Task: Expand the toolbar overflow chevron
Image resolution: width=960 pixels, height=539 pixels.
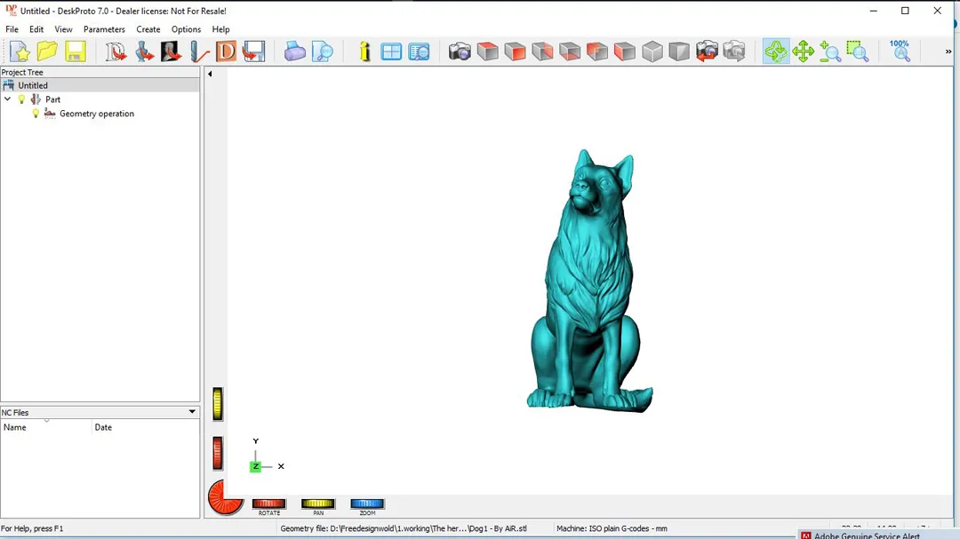Action: click(x=948, y=52)
